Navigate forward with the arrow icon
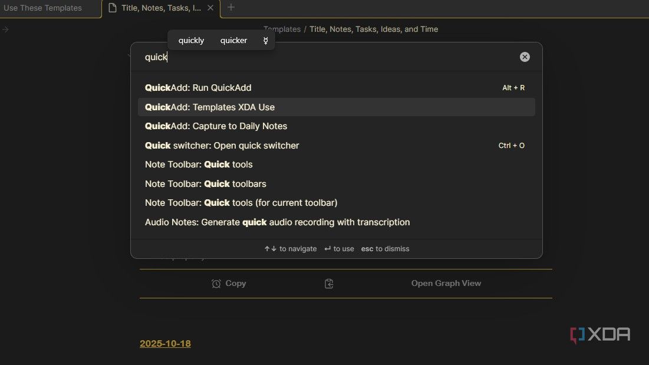The image size is (649, 365). pos(5,29)
